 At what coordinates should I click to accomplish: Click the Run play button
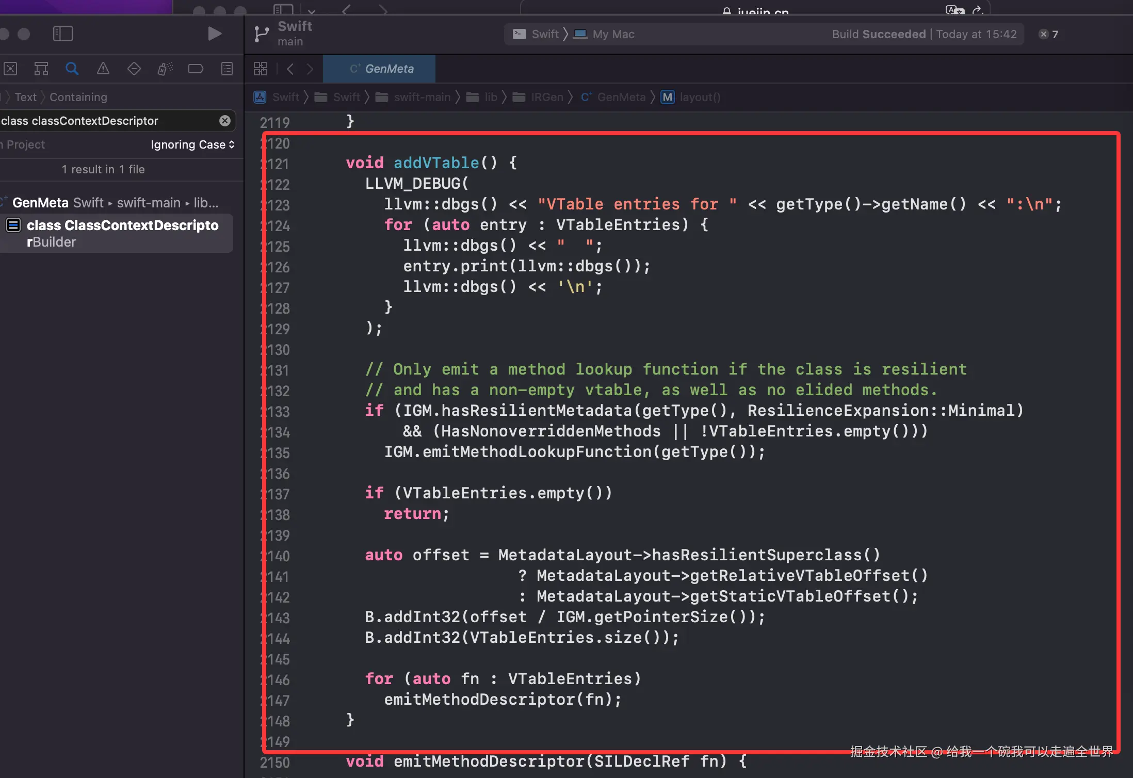pyautogui.click(x=214, y=34)
